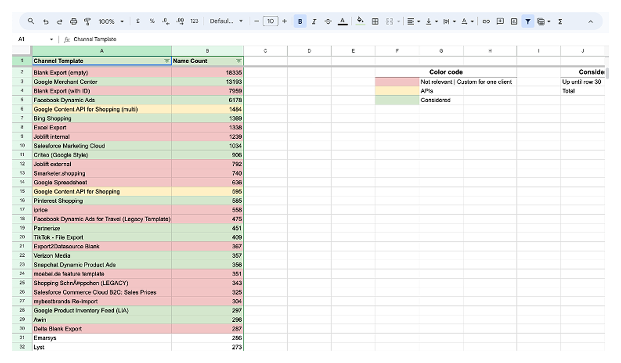Image resolution: width=621 pixels, height=363 pixels.
Task: Click the fx formula icon
Action: 67,39
